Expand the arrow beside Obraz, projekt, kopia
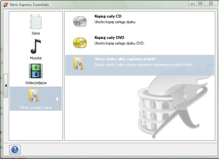219x159 pixels. 57,99
